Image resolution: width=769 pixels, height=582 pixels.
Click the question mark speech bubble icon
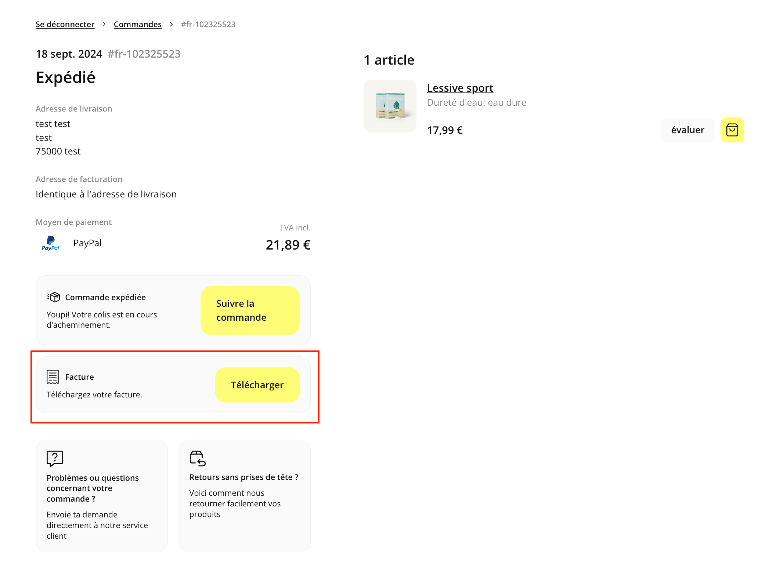pos(55,459)
